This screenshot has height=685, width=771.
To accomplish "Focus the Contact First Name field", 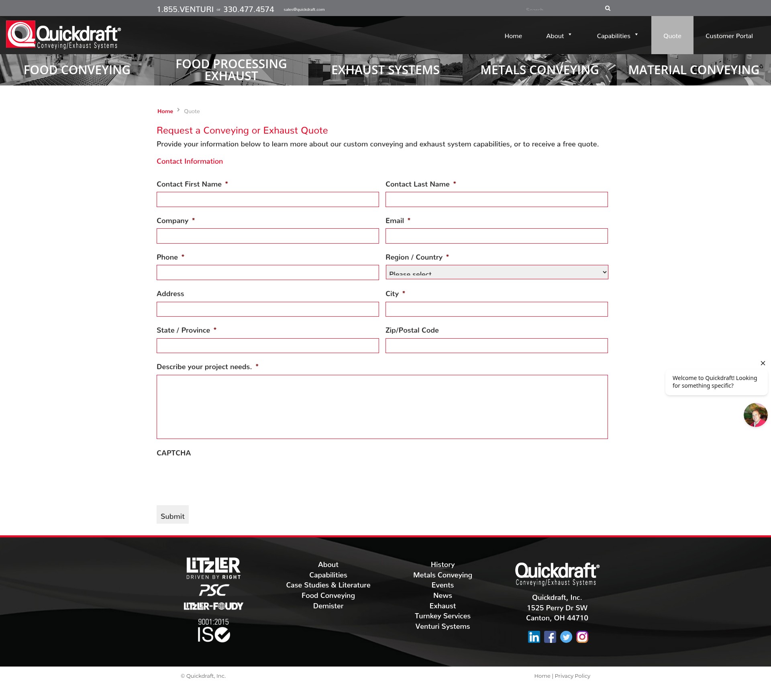I will pos(268,199).
